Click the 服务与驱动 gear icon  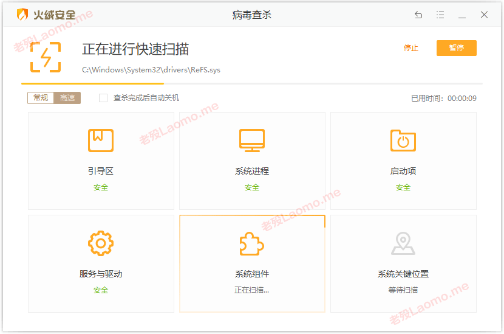(x=101, y=243)
